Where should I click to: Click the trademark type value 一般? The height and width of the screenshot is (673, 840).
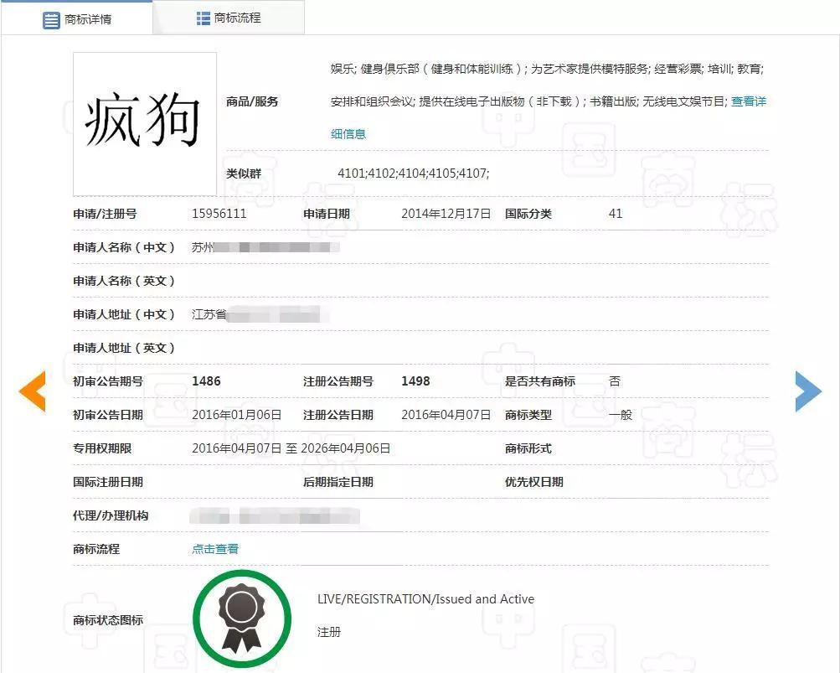(621, 415)
